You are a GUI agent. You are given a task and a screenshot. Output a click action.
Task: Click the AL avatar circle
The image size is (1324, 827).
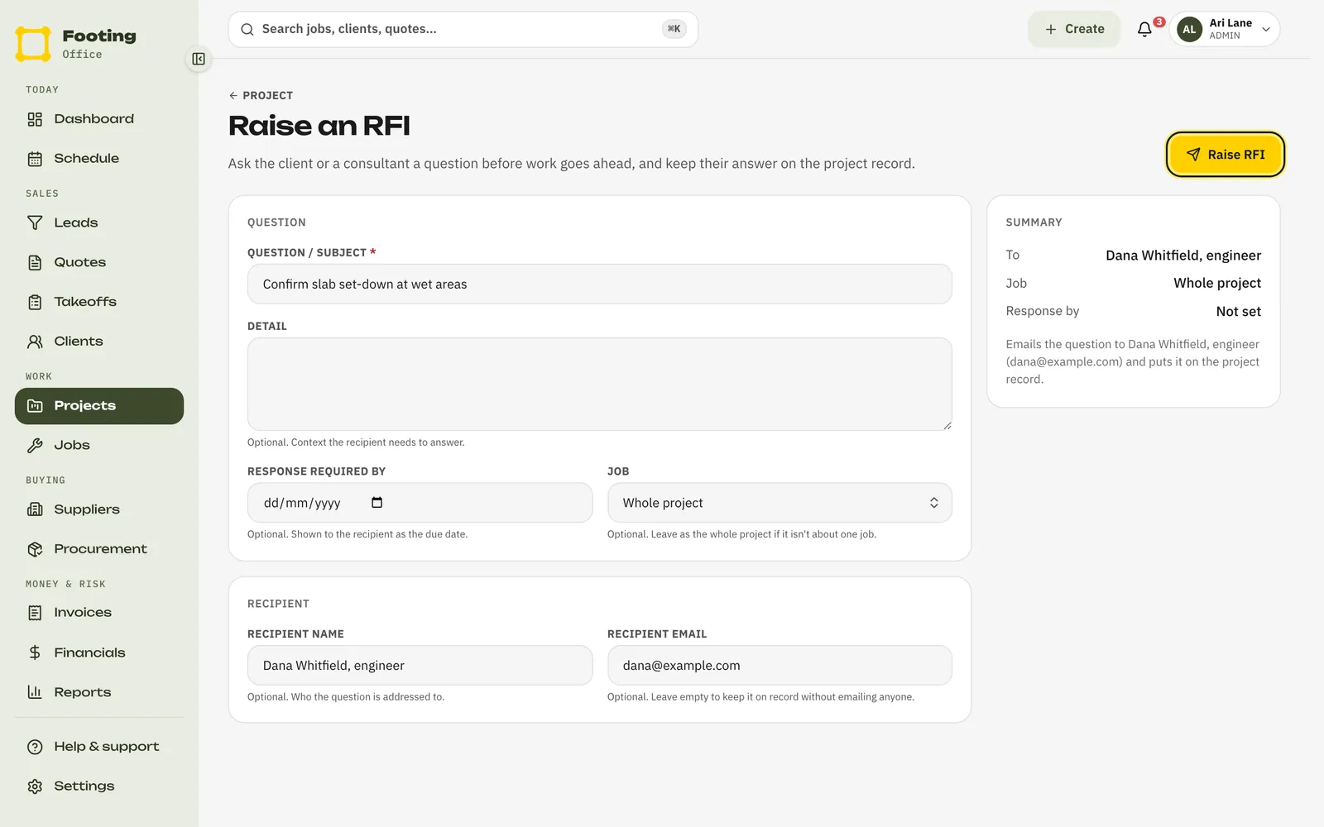point(1189,29)
